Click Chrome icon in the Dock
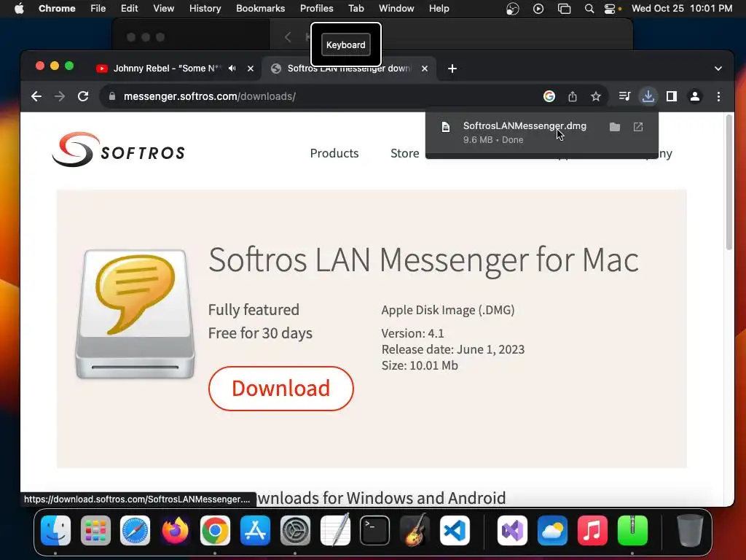Image resolution: width=746 pixels, height=560 pixels. pos(215,531)
